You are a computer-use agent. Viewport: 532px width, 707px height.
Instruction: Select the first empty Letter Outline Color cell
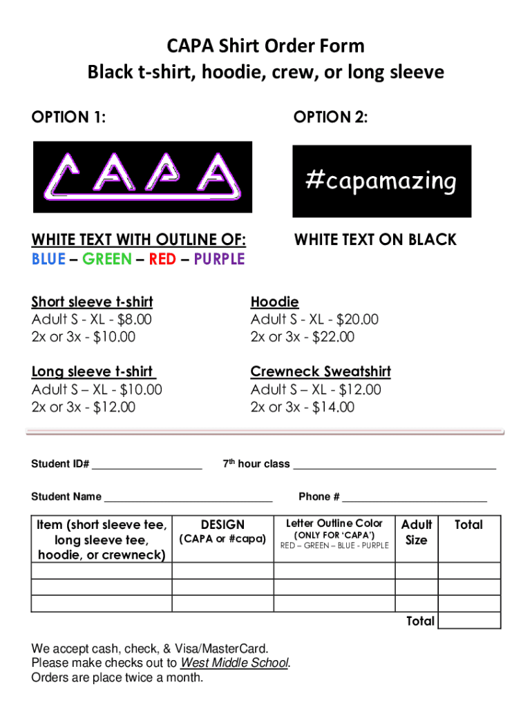tap(334, 571)
